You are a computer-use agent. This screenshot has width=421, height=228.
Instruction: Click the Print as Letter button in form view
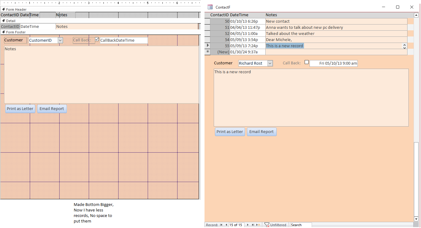pos(230,132)
